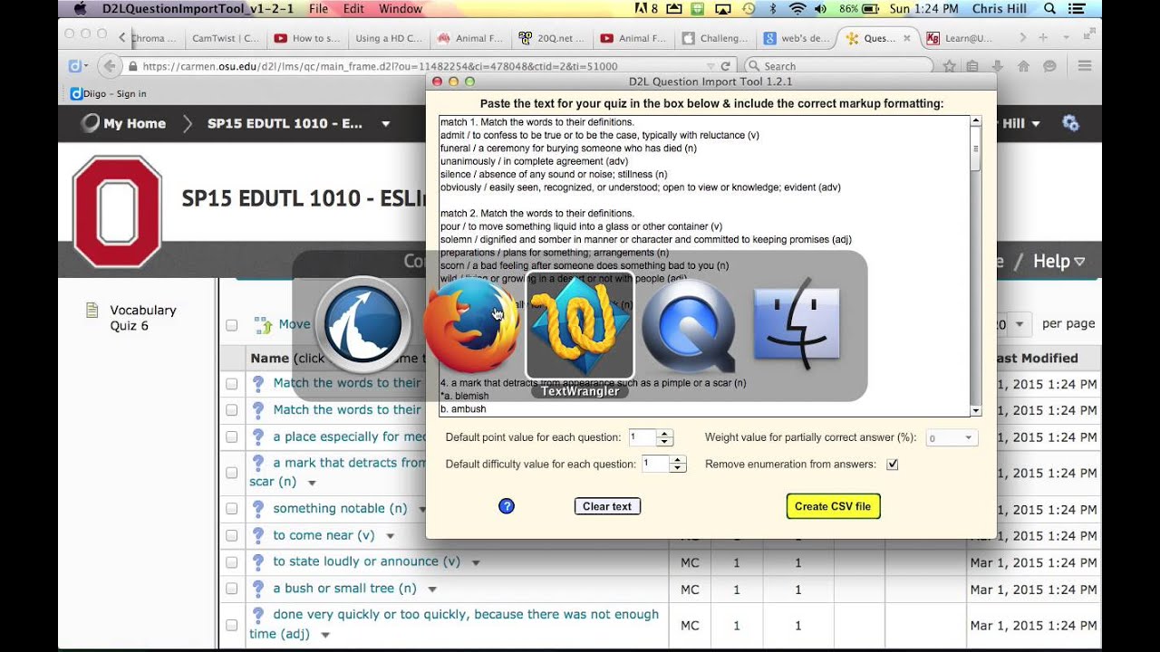Select the blue arrow app in switcher
The image size is (1160, 652).
(x=362, y=325)
